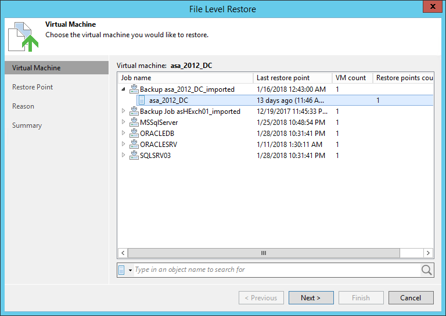Click the ORACLESRV backup job icon
The width and height of the screenshot is (446, 316).
(134, 145)
